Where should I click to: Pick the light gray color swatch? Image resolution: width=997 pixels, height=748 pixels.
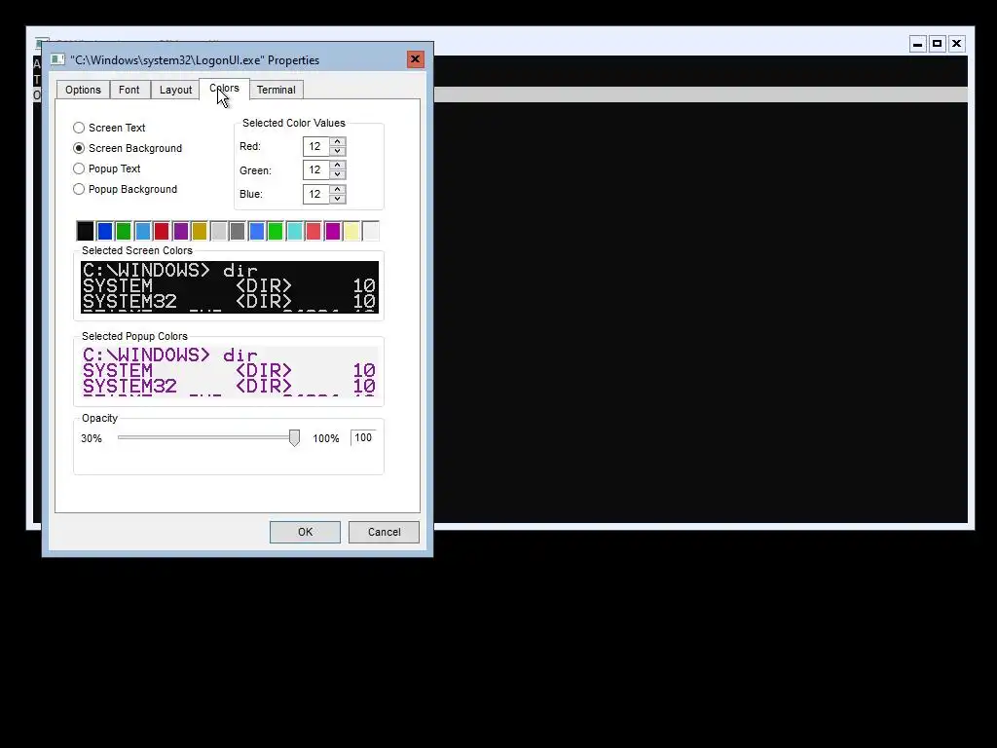[x=219, y=231]
